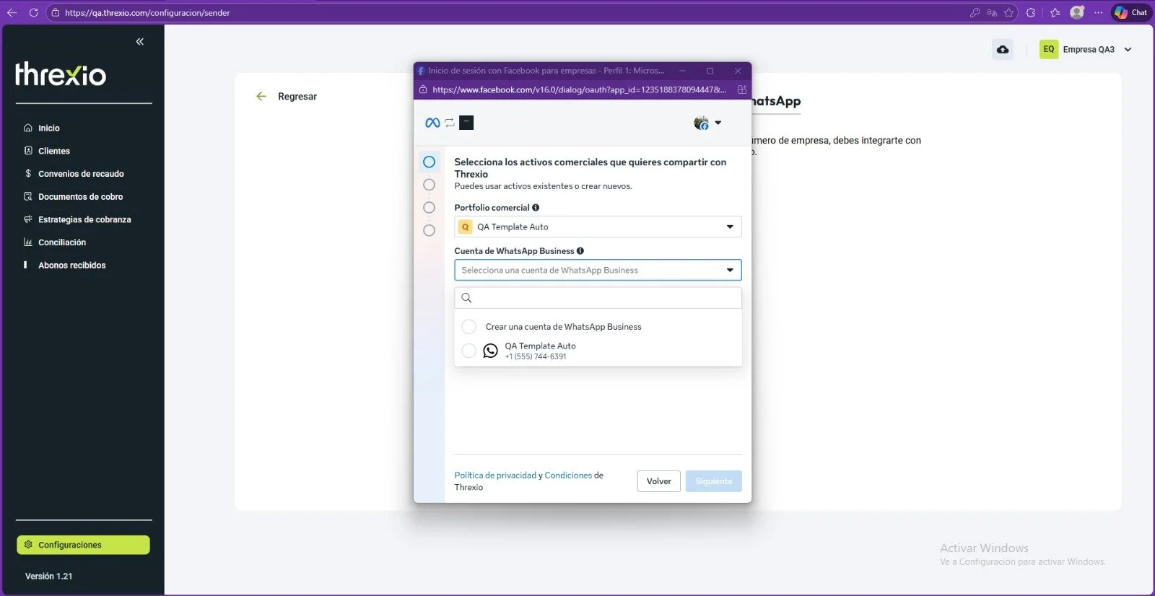
Task: Click the Q portfolio badge icon
Action: 465,227
